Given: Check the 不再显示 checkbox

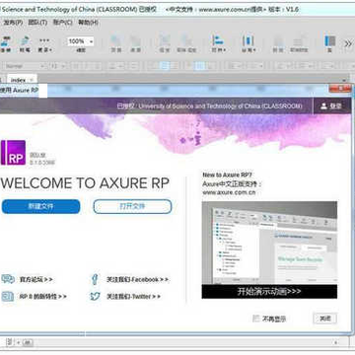Looking at the screenshot, I should [255, 319].
